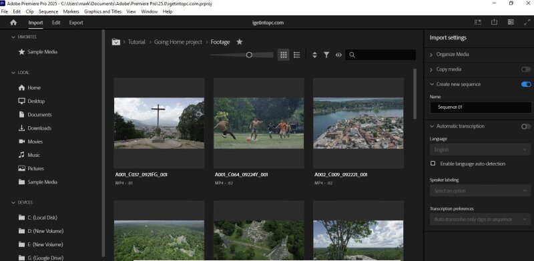Open the Clip menu
The width and height of the screenshot is (534, 261).
[29, 11]
